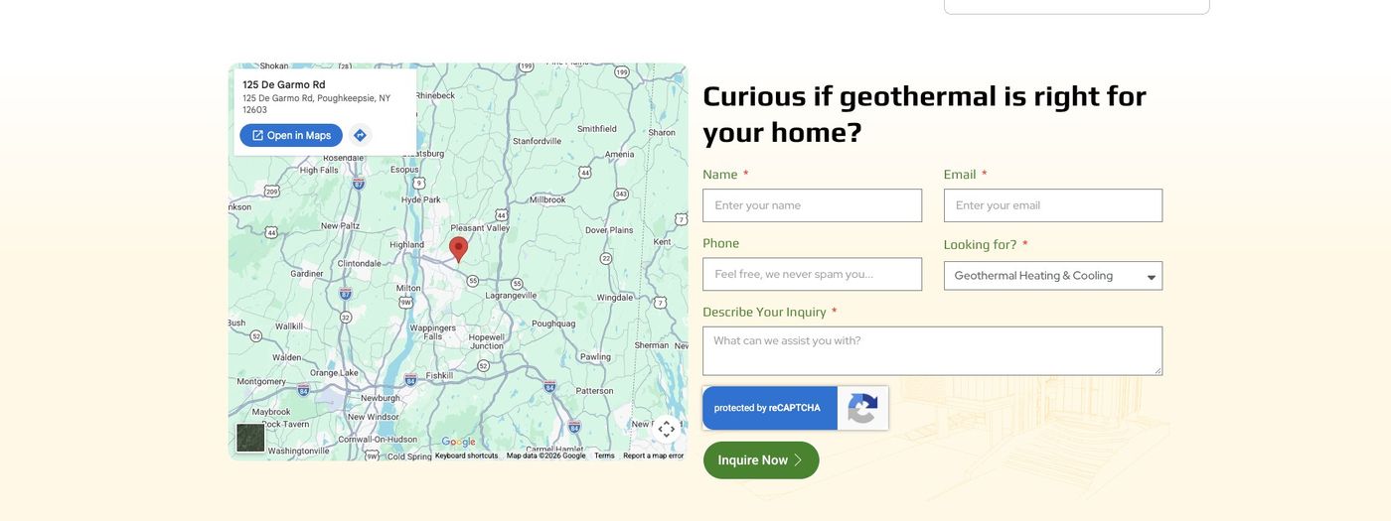The width and height of the screenshot is (1391, 521).
Task: Click the Poughquag label on the map
Action: (x=553, y=324)
